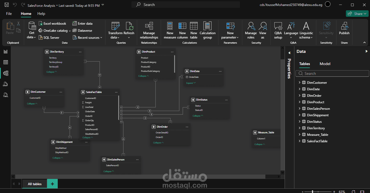Add a new layout tab
The width and height of the screenshot is (370, 193).
click(x=52, y=184)
